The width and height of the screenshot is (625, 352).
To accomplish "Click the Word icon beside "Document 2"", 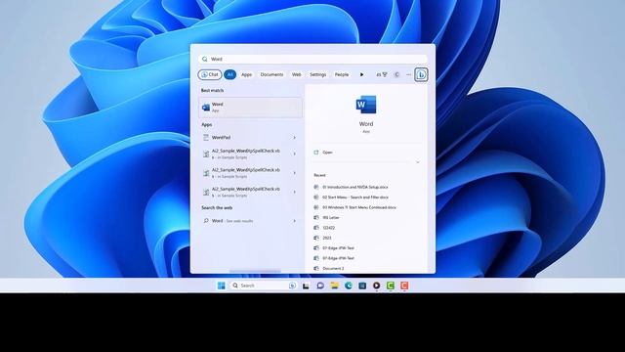I will (316, 269).
